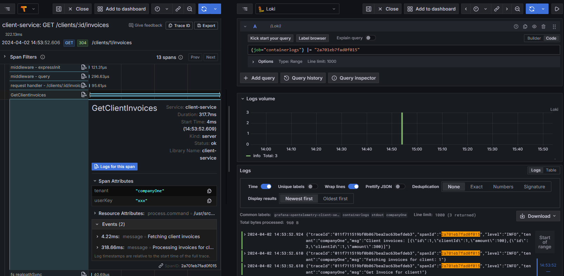The width and height of the screenshot is (564, 276).
Task: Select Logs view tab
Action: click(x=536, y=170)
